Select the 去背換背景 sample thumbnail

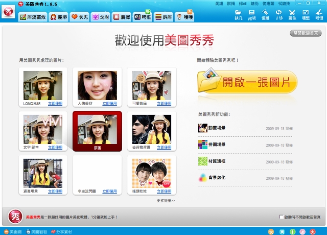(x=152, y=129)
